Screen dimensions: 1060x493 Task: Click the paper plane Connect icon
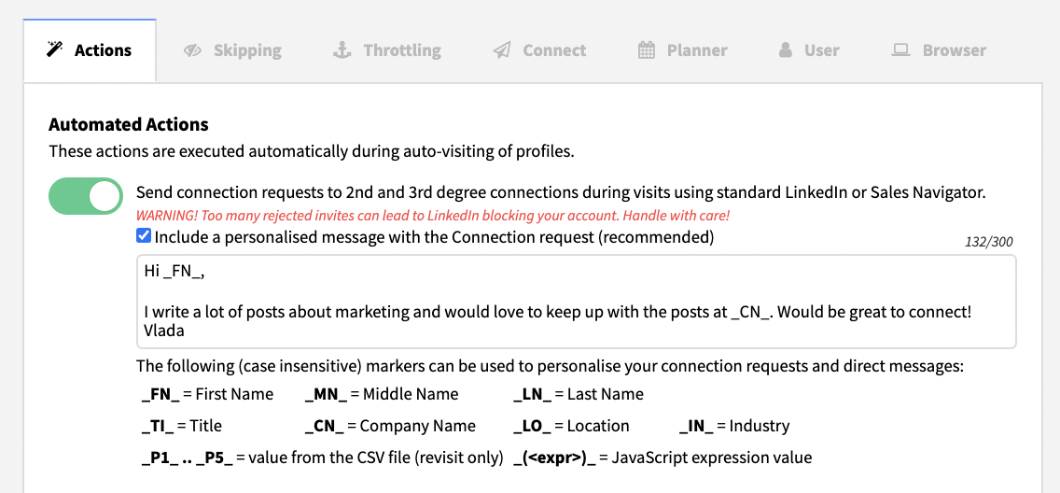(x=502, y=50)
